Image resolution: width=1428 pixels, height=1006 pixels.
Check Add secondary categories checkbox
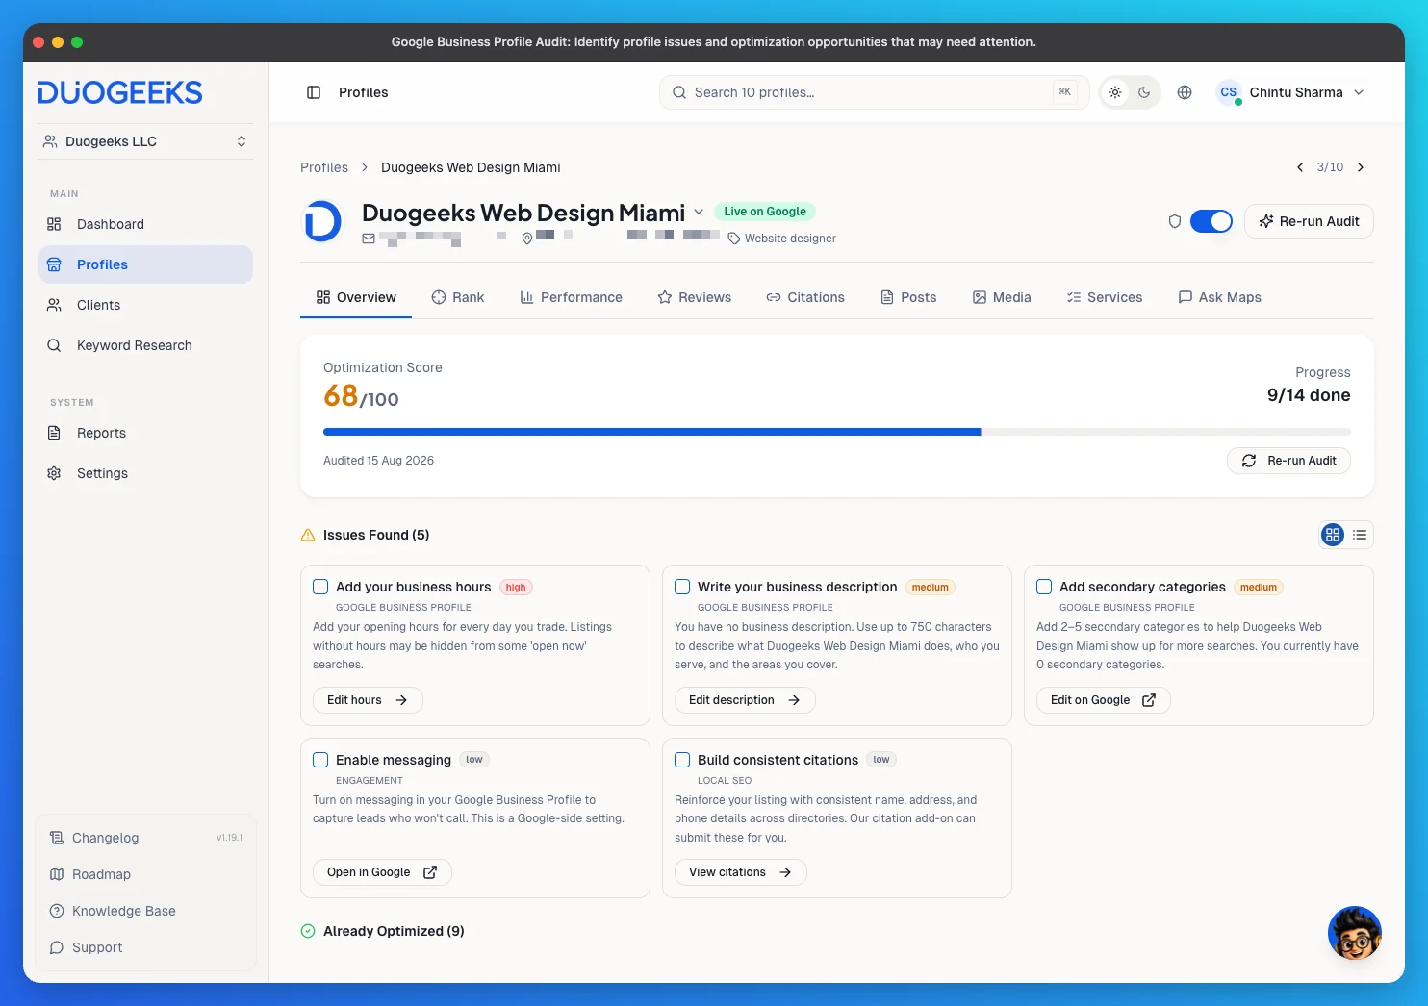tap(1044, 587)
